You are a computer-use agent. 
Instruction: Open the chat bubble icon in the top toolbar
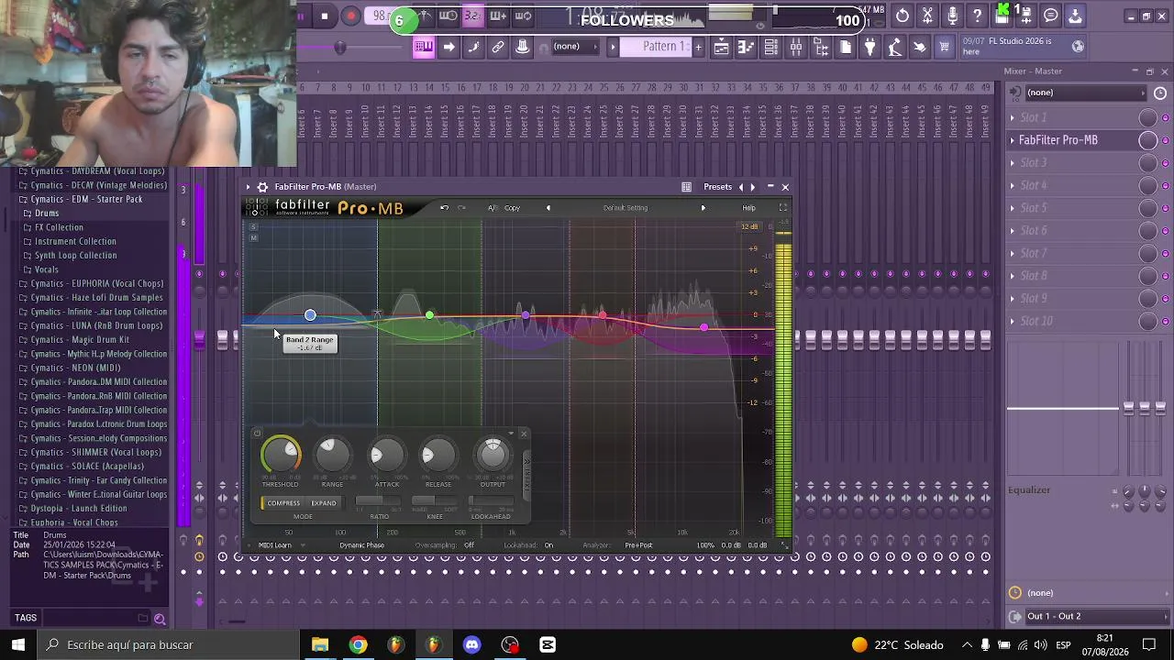(1051, 16)
